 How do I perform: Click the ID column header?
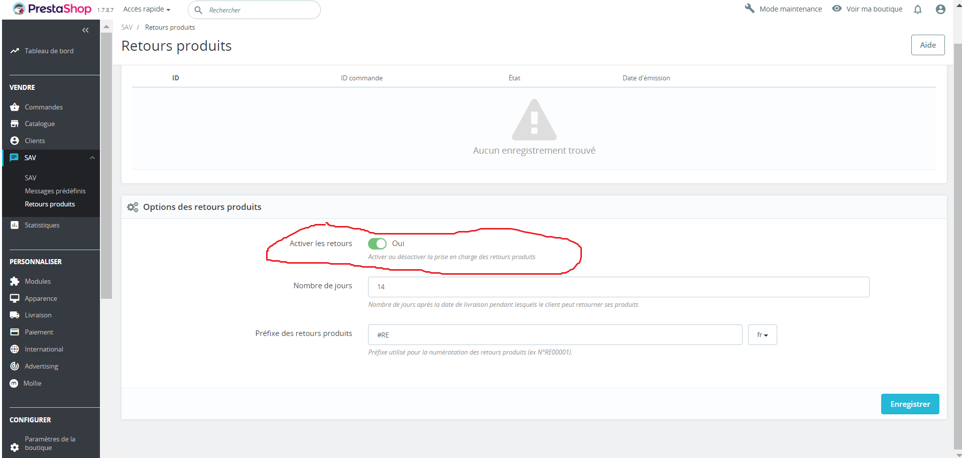(x=176, y=78)
